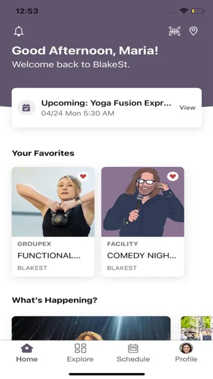View the upcoming Yoga Fusion class

[x=187, y=108]
